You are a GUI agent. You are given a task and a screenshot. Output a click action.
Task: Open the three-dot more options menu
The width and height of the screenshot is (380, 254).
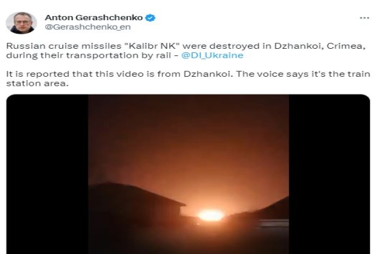[365, 18]
